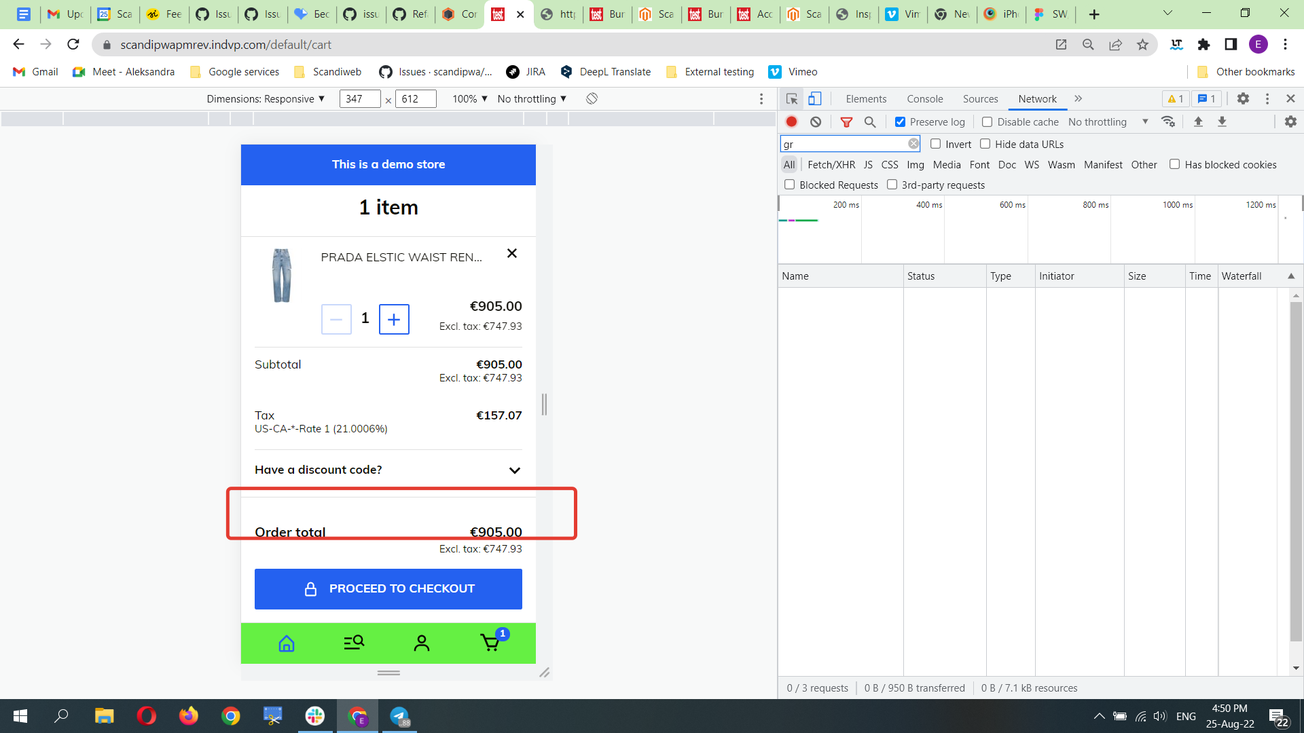Filter network requests by Fetch/XHR
The image size is (1304, 733).
point(831,164)
